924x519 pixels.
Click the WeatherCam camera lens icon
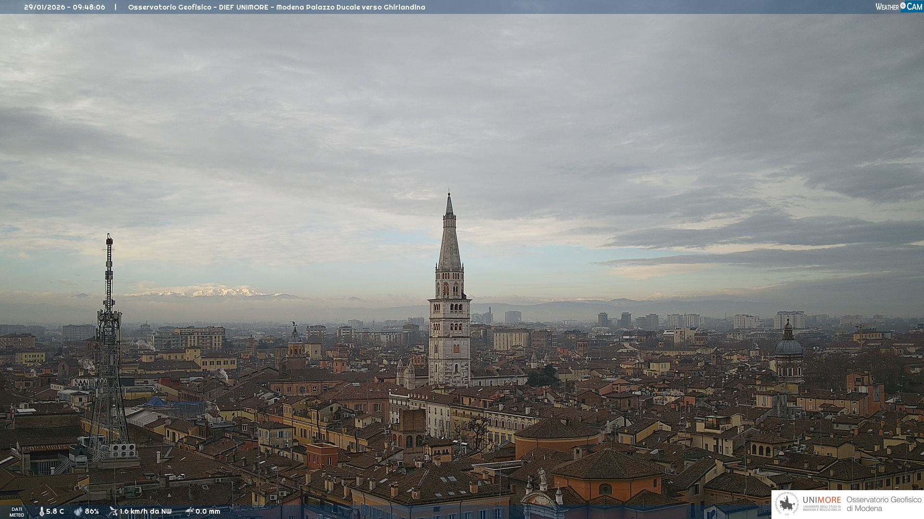(x=903, y=6)
